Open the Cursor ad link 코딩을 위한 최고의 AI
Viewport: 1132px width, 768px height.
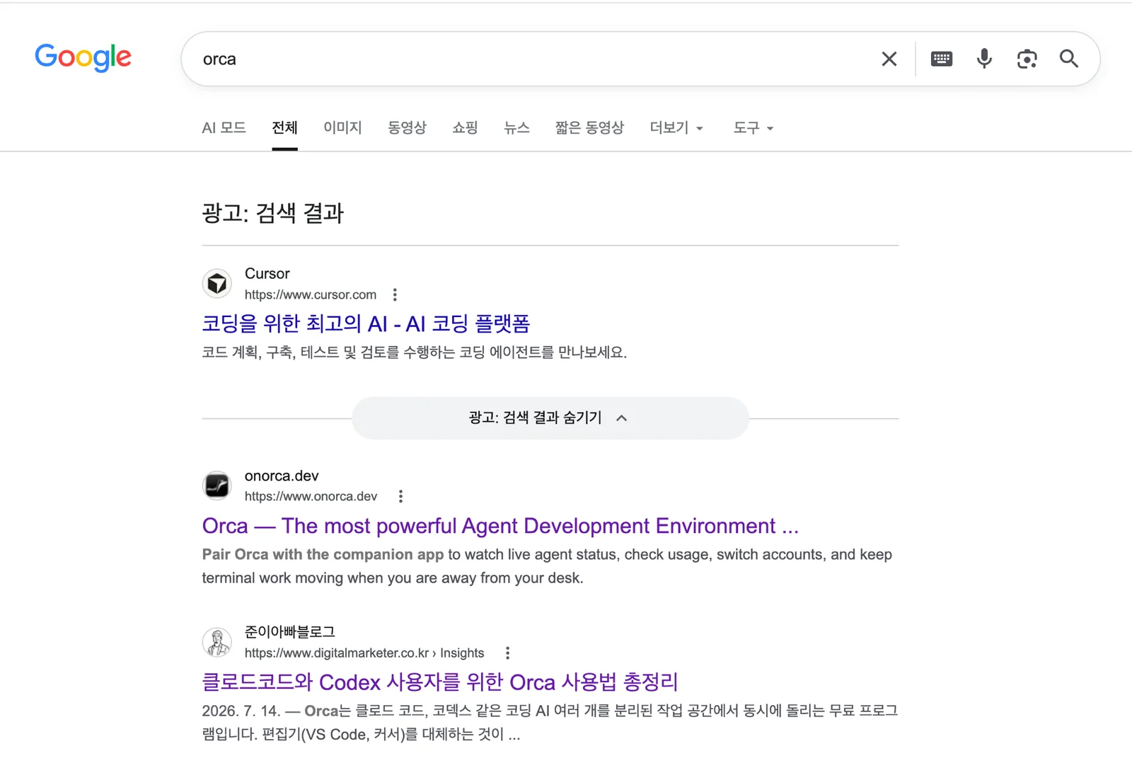(x=366, y=324)
